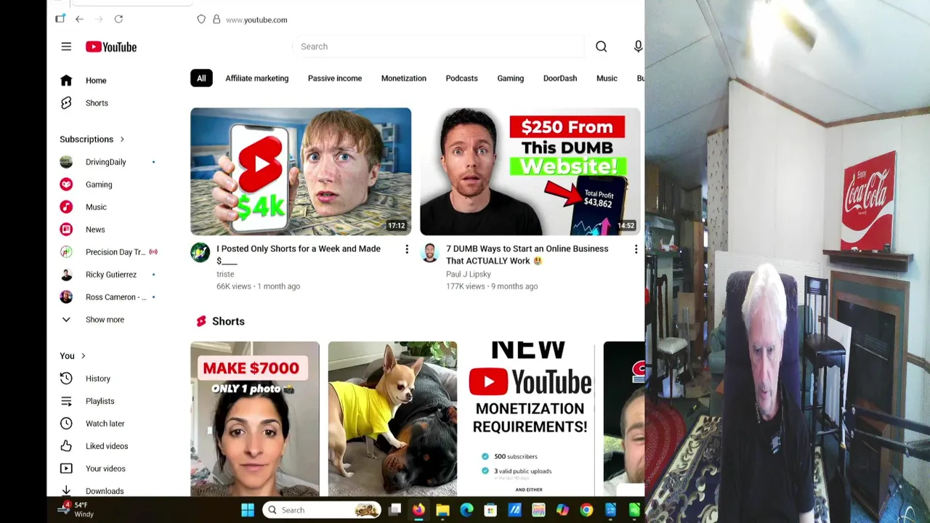This screenshot has width=930, height=523.
Task: Click the browser back arrow
Action: (x=79, y=19)
